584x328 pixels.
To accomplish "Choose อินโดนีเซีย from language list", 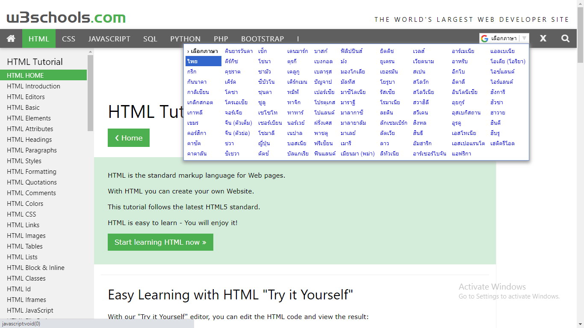I will (x=464, y=92).
